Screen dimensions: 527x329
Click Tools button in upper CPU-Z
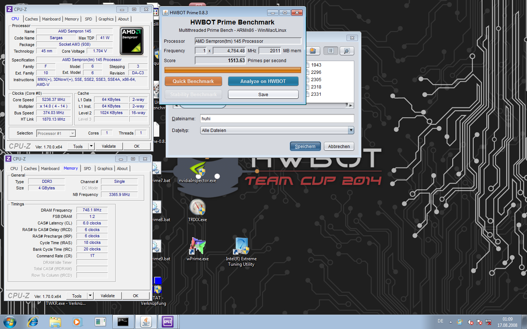click(78, 146)
